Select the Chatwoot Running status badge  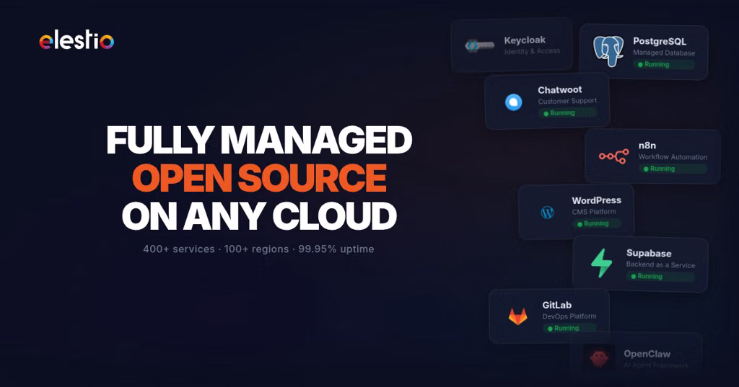coord(567,113)
